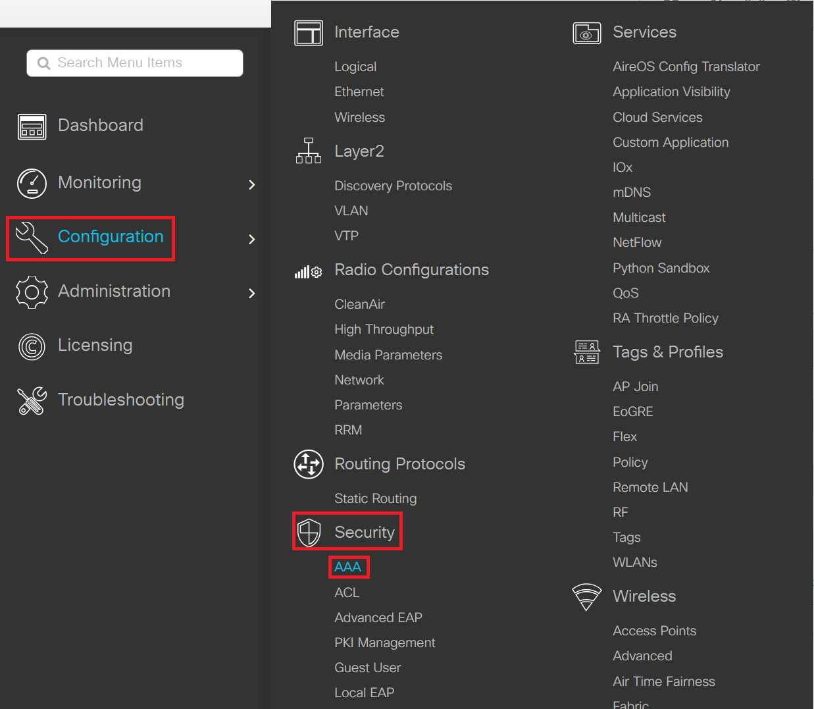This screenshot has width=814, height=709.
Task: Click the Troubleshooting tools icon
Action: tap(32, 401)
